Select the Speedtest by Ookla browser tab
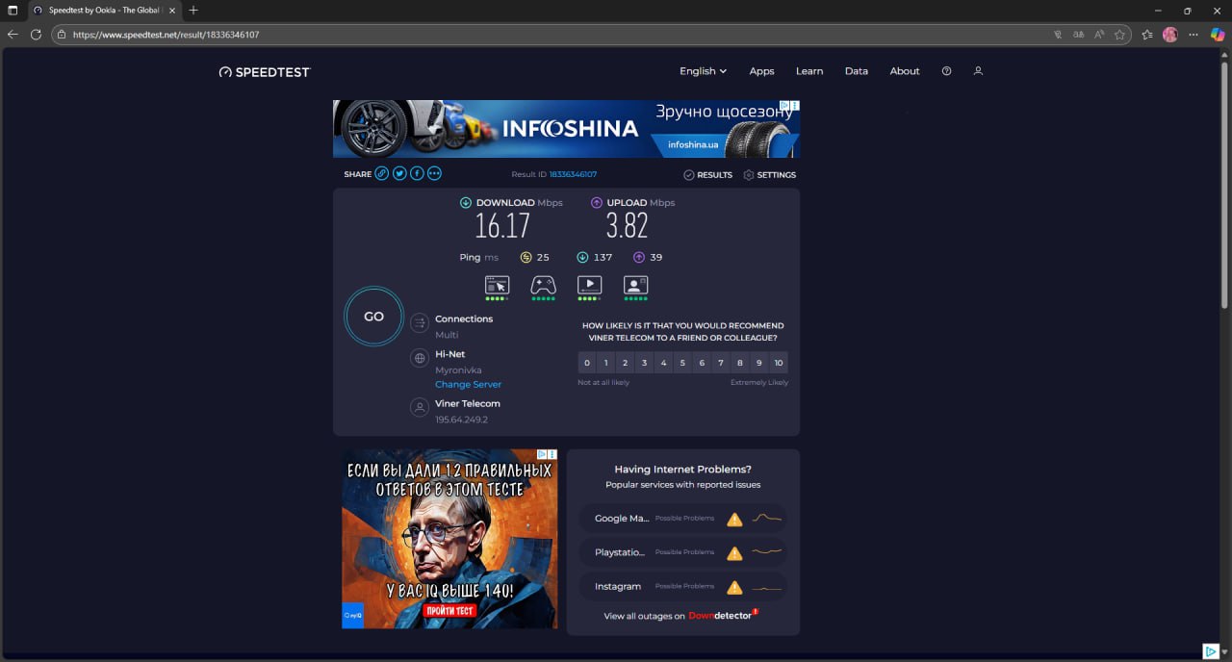1232x662 pixels. coord(104,10)
